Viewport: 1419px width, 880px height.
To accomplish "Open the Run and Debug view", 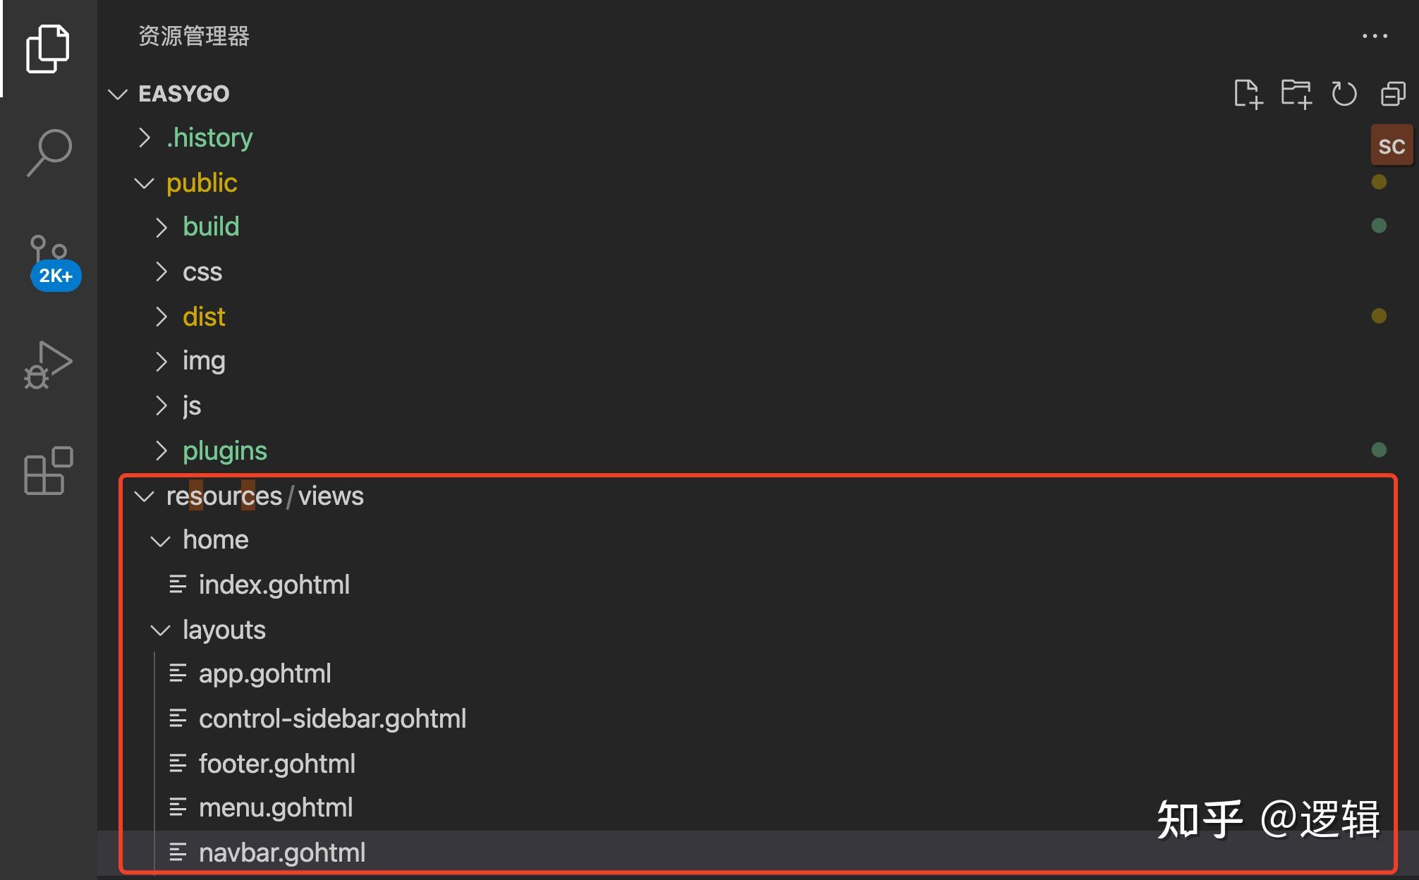I will tap(48, 365).
